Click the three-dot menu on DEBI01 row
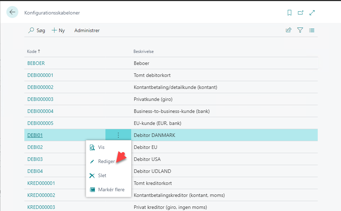Screen dimensions: 341x211 click(x=118, y=135)
